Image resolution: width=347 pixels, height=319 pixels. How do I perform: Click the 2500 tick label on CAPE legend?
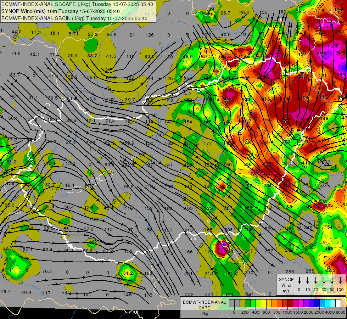click(x=319, y=312)
